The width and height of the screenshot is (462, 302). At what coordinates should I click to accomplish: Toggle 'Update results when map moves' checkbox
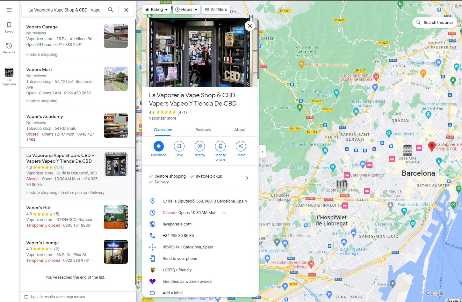26,297
